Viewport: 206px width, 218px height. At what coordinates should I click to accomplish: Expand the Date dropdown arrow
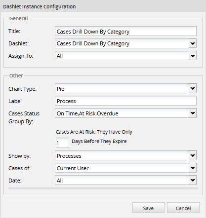tap(193, 180)
